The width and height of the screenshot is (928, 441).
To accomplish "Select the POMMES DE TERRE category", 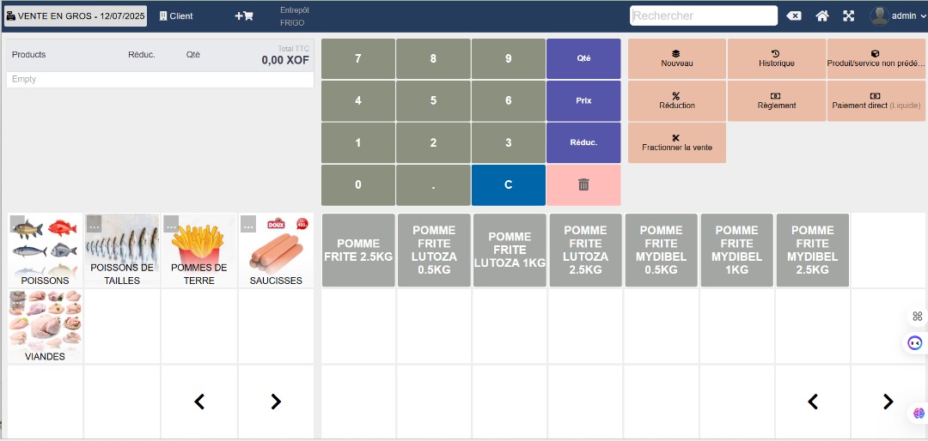I will click(198, 251).
